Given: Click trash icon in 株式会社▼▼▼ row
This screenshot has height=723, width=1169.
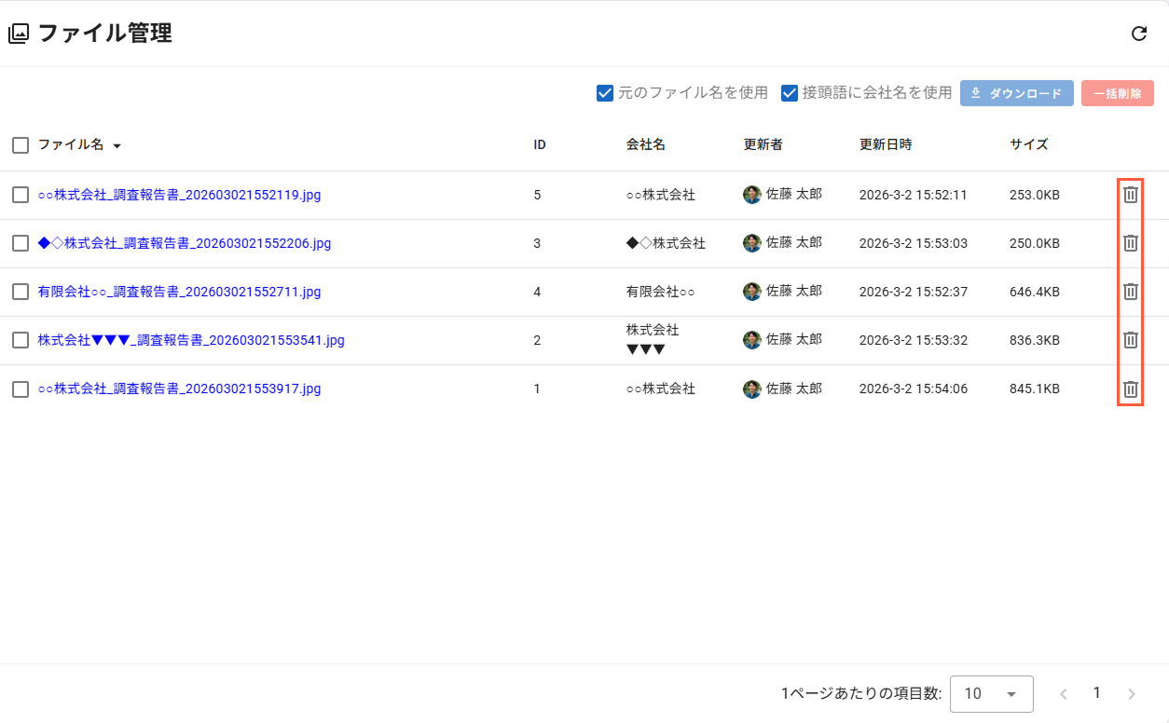Looking at the screenshot, I should click(1130, 340).
